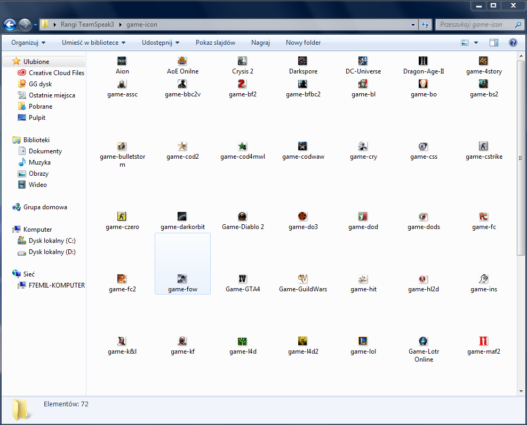Select the game-4story icon file

coord(484,65)
